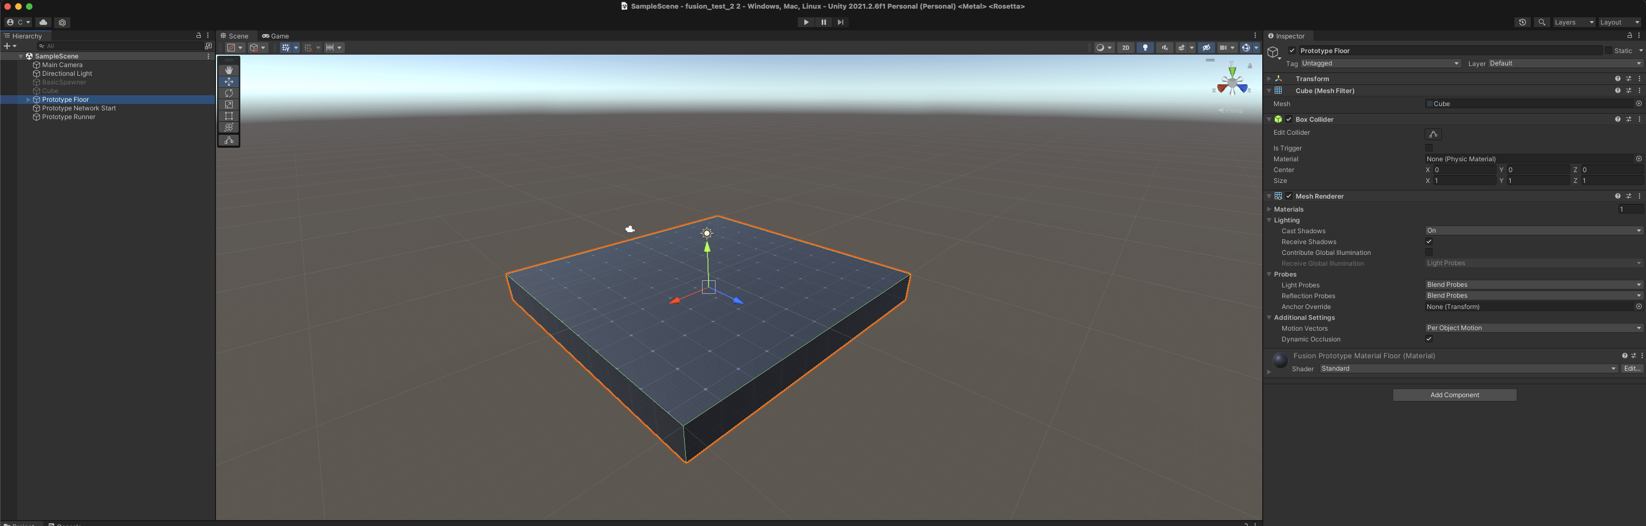Select the Rect tool
This screenshot has height=526, width=1646.
pyautogui.click(x=229, y=116)
